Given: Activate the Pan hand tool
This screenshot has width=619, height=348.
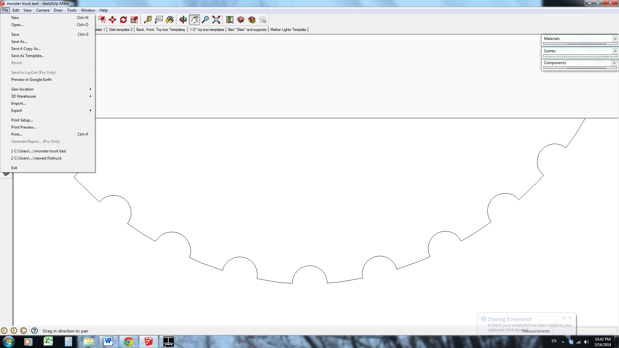Looking at the screenshot, I should point(194,20).
